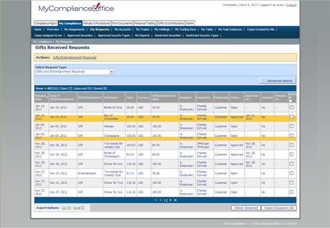Go to the previous results page

pos(160,200)
